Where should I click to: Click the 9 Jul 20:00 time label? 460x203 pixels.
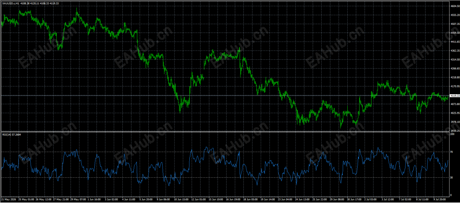tap(439, 200)
